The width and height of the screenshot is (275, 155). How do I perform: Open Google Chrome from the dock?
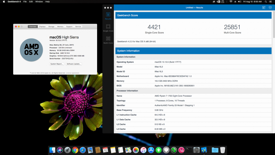[x=75, y=150]
